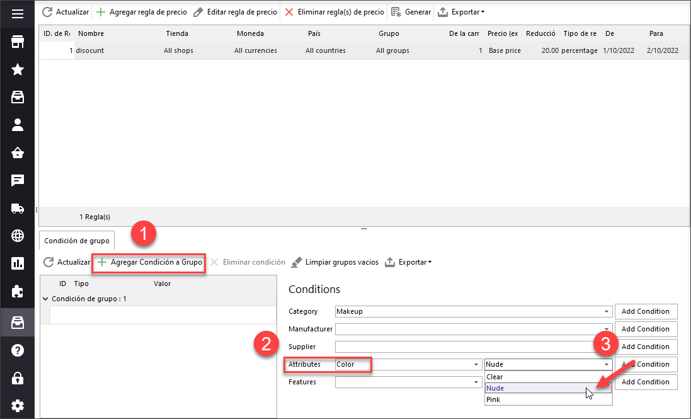Open the store icon in sidebar
The width and height of the screenshot is (691, 419).
coord(18,42)
